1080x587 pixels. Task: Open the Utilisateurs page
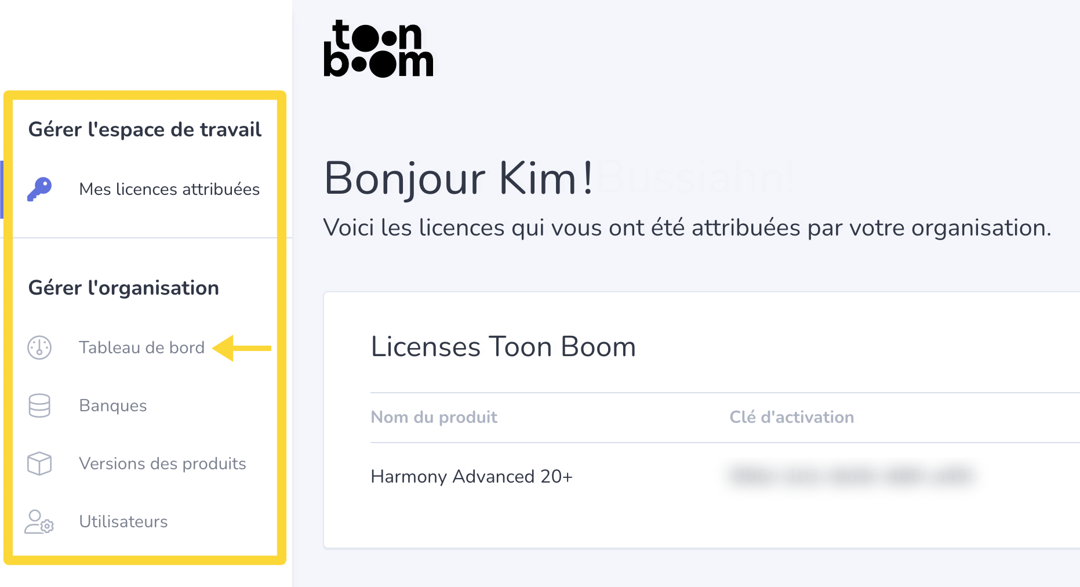pos(123,521)
